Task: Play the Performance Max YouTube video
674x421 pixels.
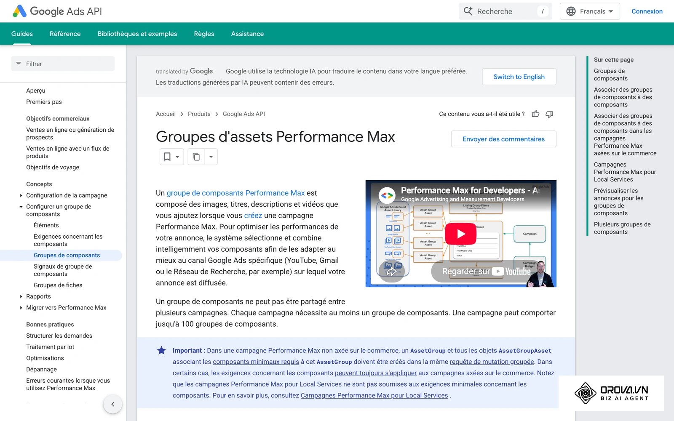Action: (x=461, y=234)
